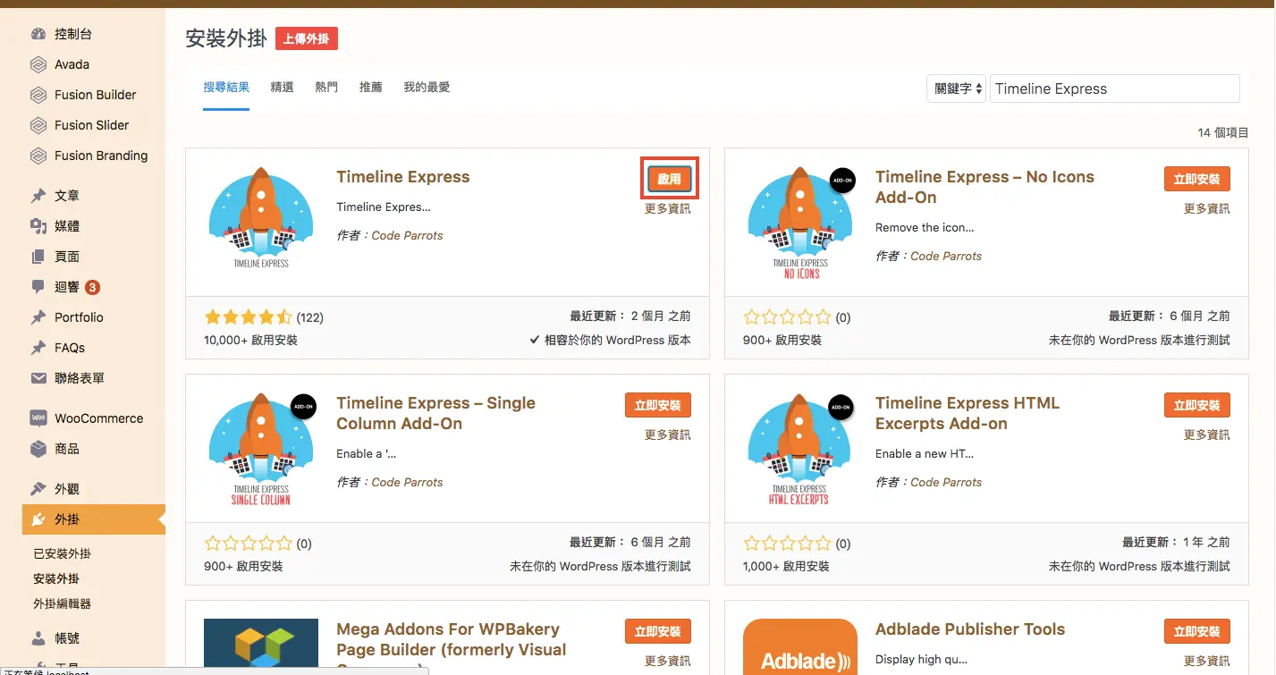Switch to the 熱門 tab
This screenshot has height=675, width=1276.
[326, 87]
